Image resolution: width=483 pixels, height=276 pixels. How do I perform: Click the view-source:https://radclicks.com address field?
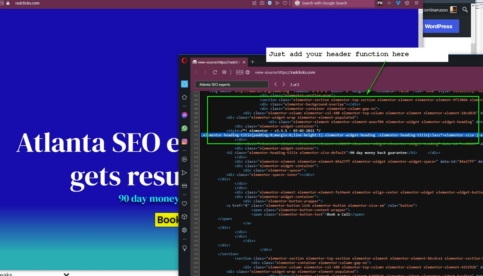pyautogui.click(x=285, y=72)
